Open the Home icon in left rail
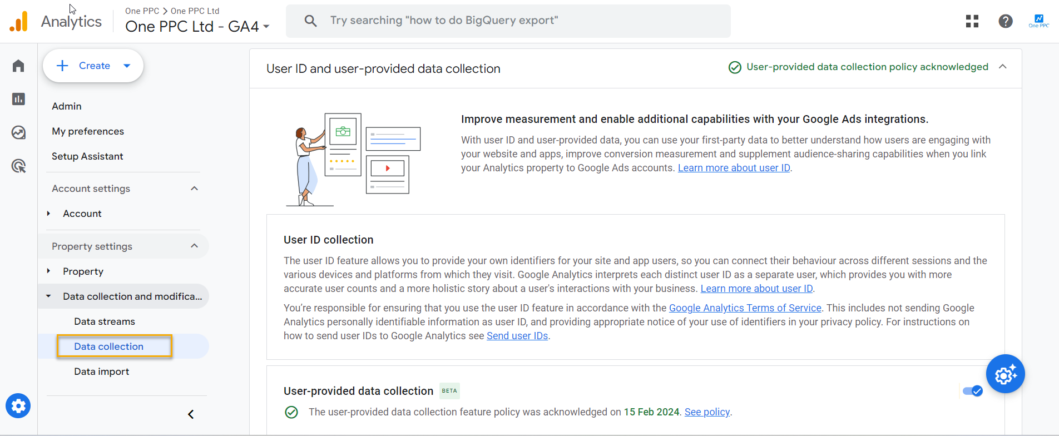Screen dimensions: 1059x436 (18, 66)
